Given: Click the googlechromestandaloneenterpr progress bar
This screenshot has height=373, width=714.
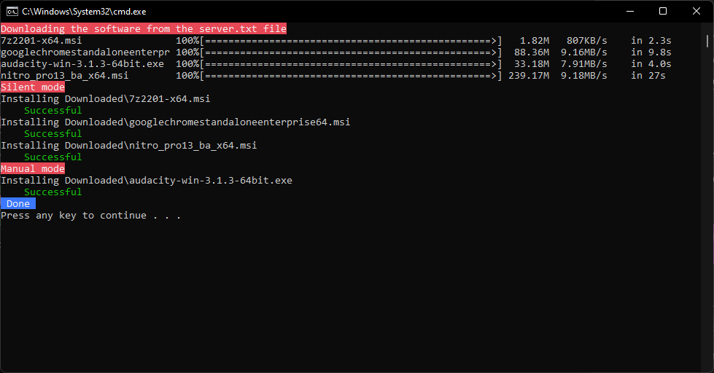Looking at the screenshot, I should [x=351, y=52].
